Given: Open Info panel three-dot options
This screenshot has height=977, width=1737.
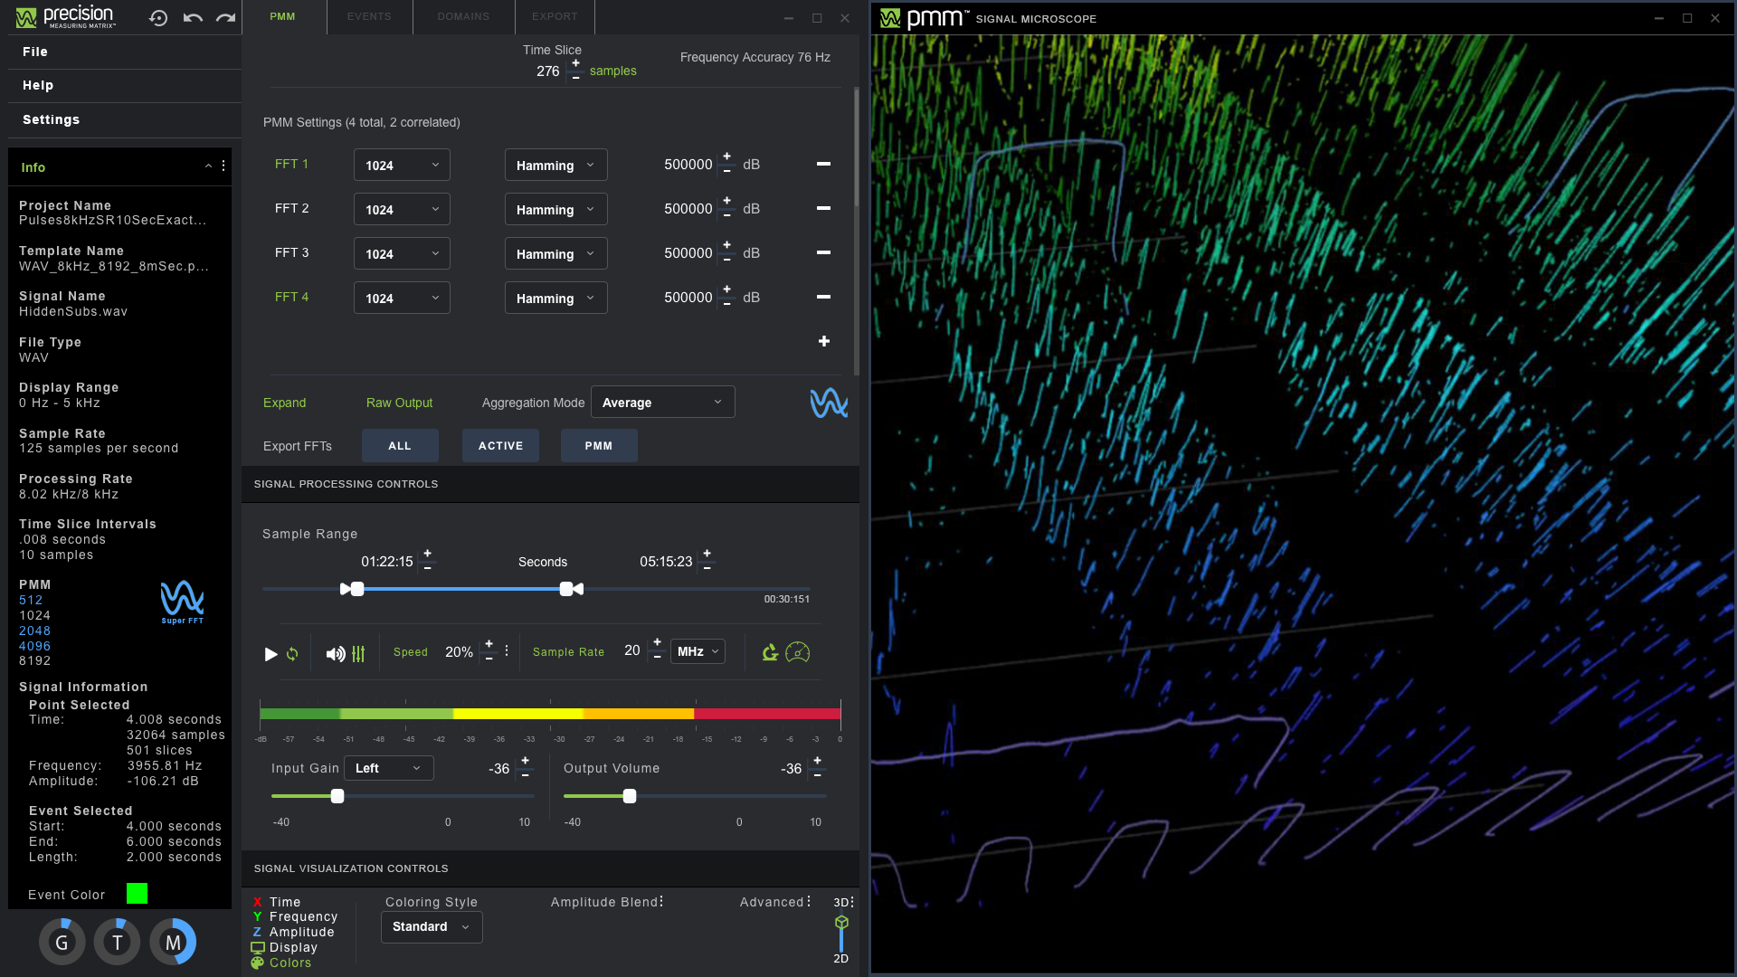Looking at the screenshot, I should 223,166.
